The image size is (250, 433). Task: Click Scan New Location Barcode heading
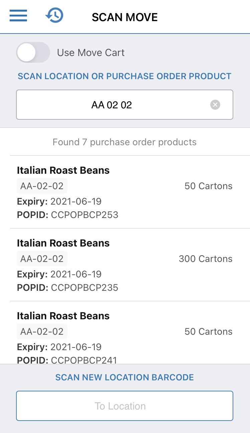pos(125,377)
